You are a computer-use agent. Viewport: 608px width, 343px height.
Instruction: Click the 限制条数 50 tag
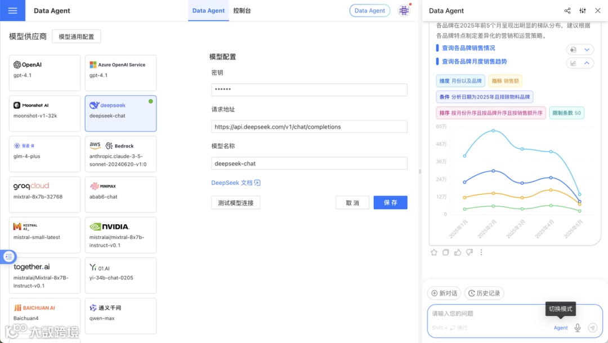point(566,113)
